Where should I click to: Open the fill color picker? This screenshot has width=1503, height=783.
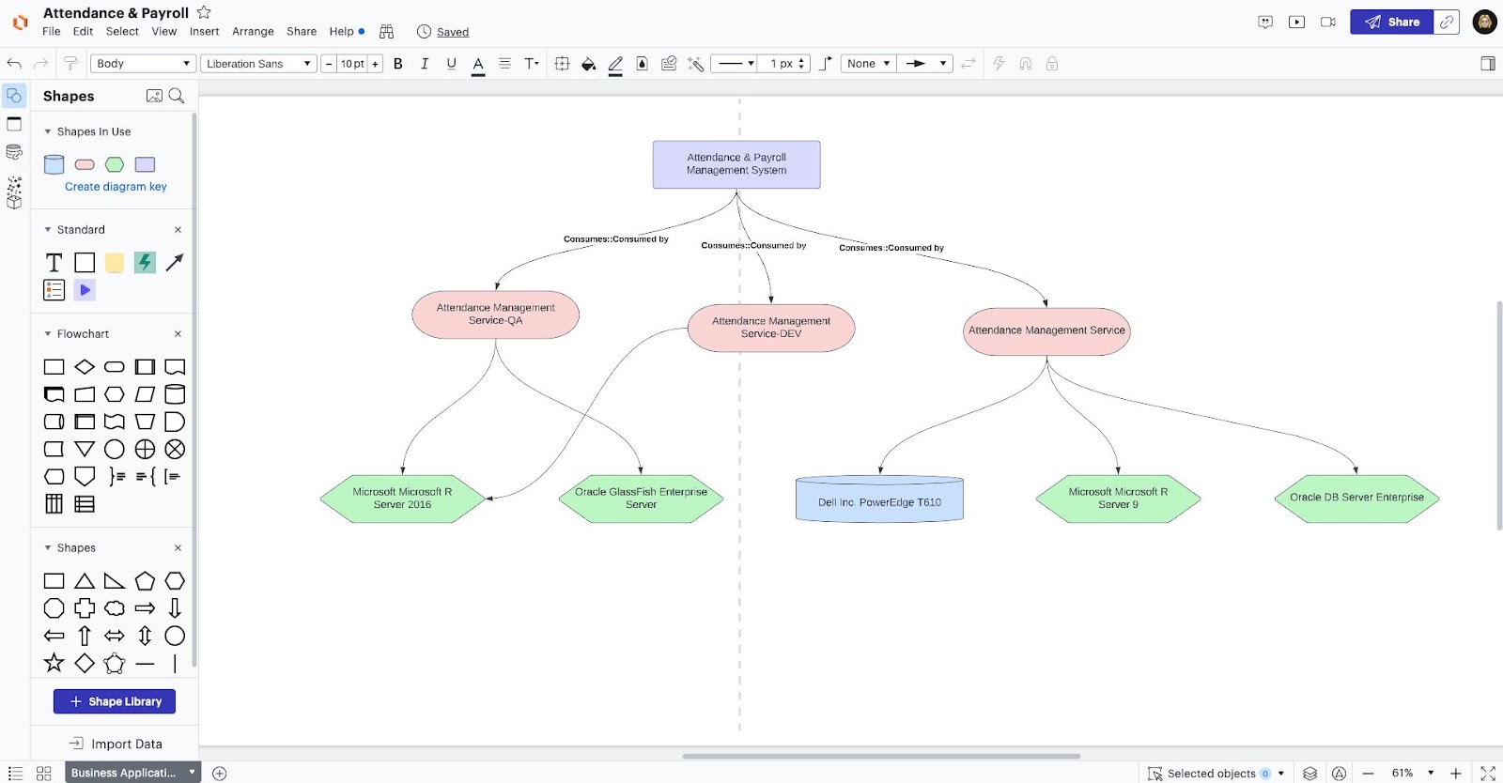click(x=589, y=64)
